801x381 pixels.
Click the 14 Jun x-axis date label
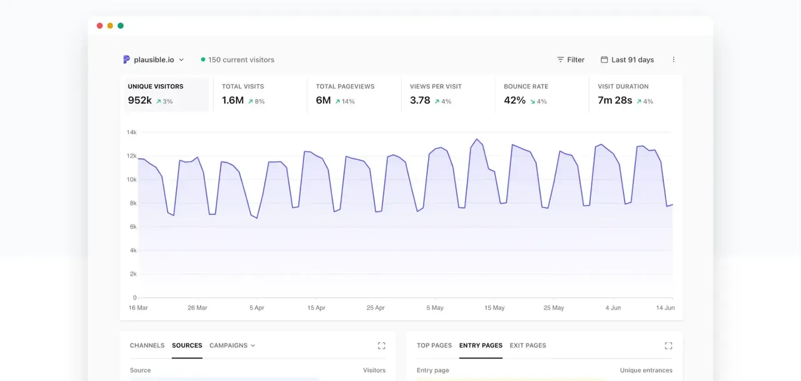click(x=664, y=308)
